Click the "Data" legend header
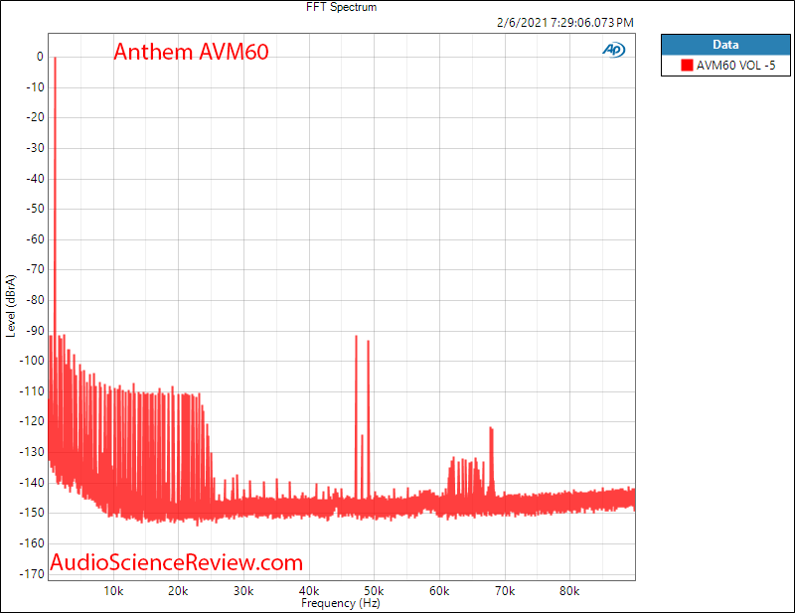 [x=725, y=45]
